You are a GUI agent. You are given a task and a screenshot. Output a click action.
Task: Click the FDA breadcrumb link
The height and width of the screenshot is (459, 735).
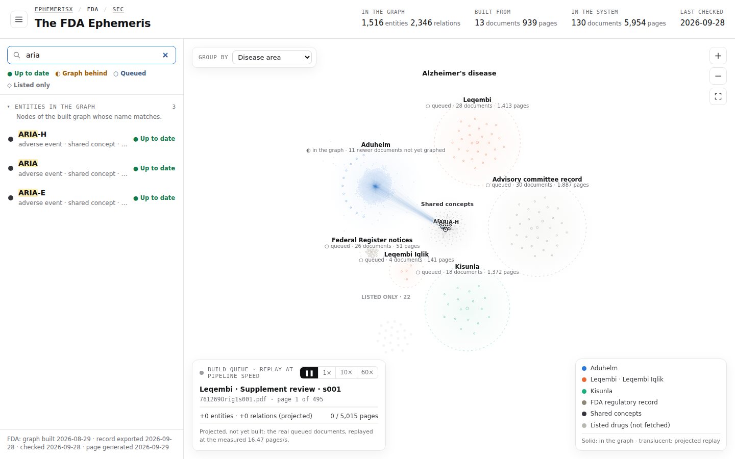click(92, 9)
